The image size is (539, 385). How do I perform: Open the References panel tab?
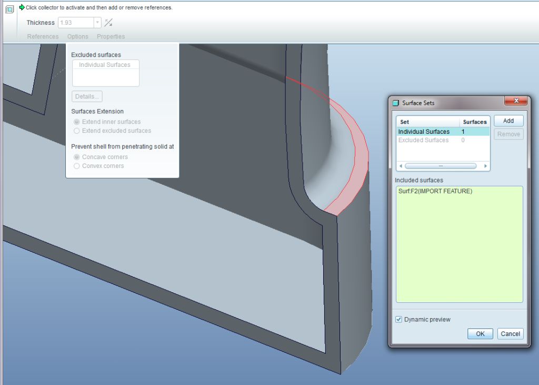[x=42, y=36]
